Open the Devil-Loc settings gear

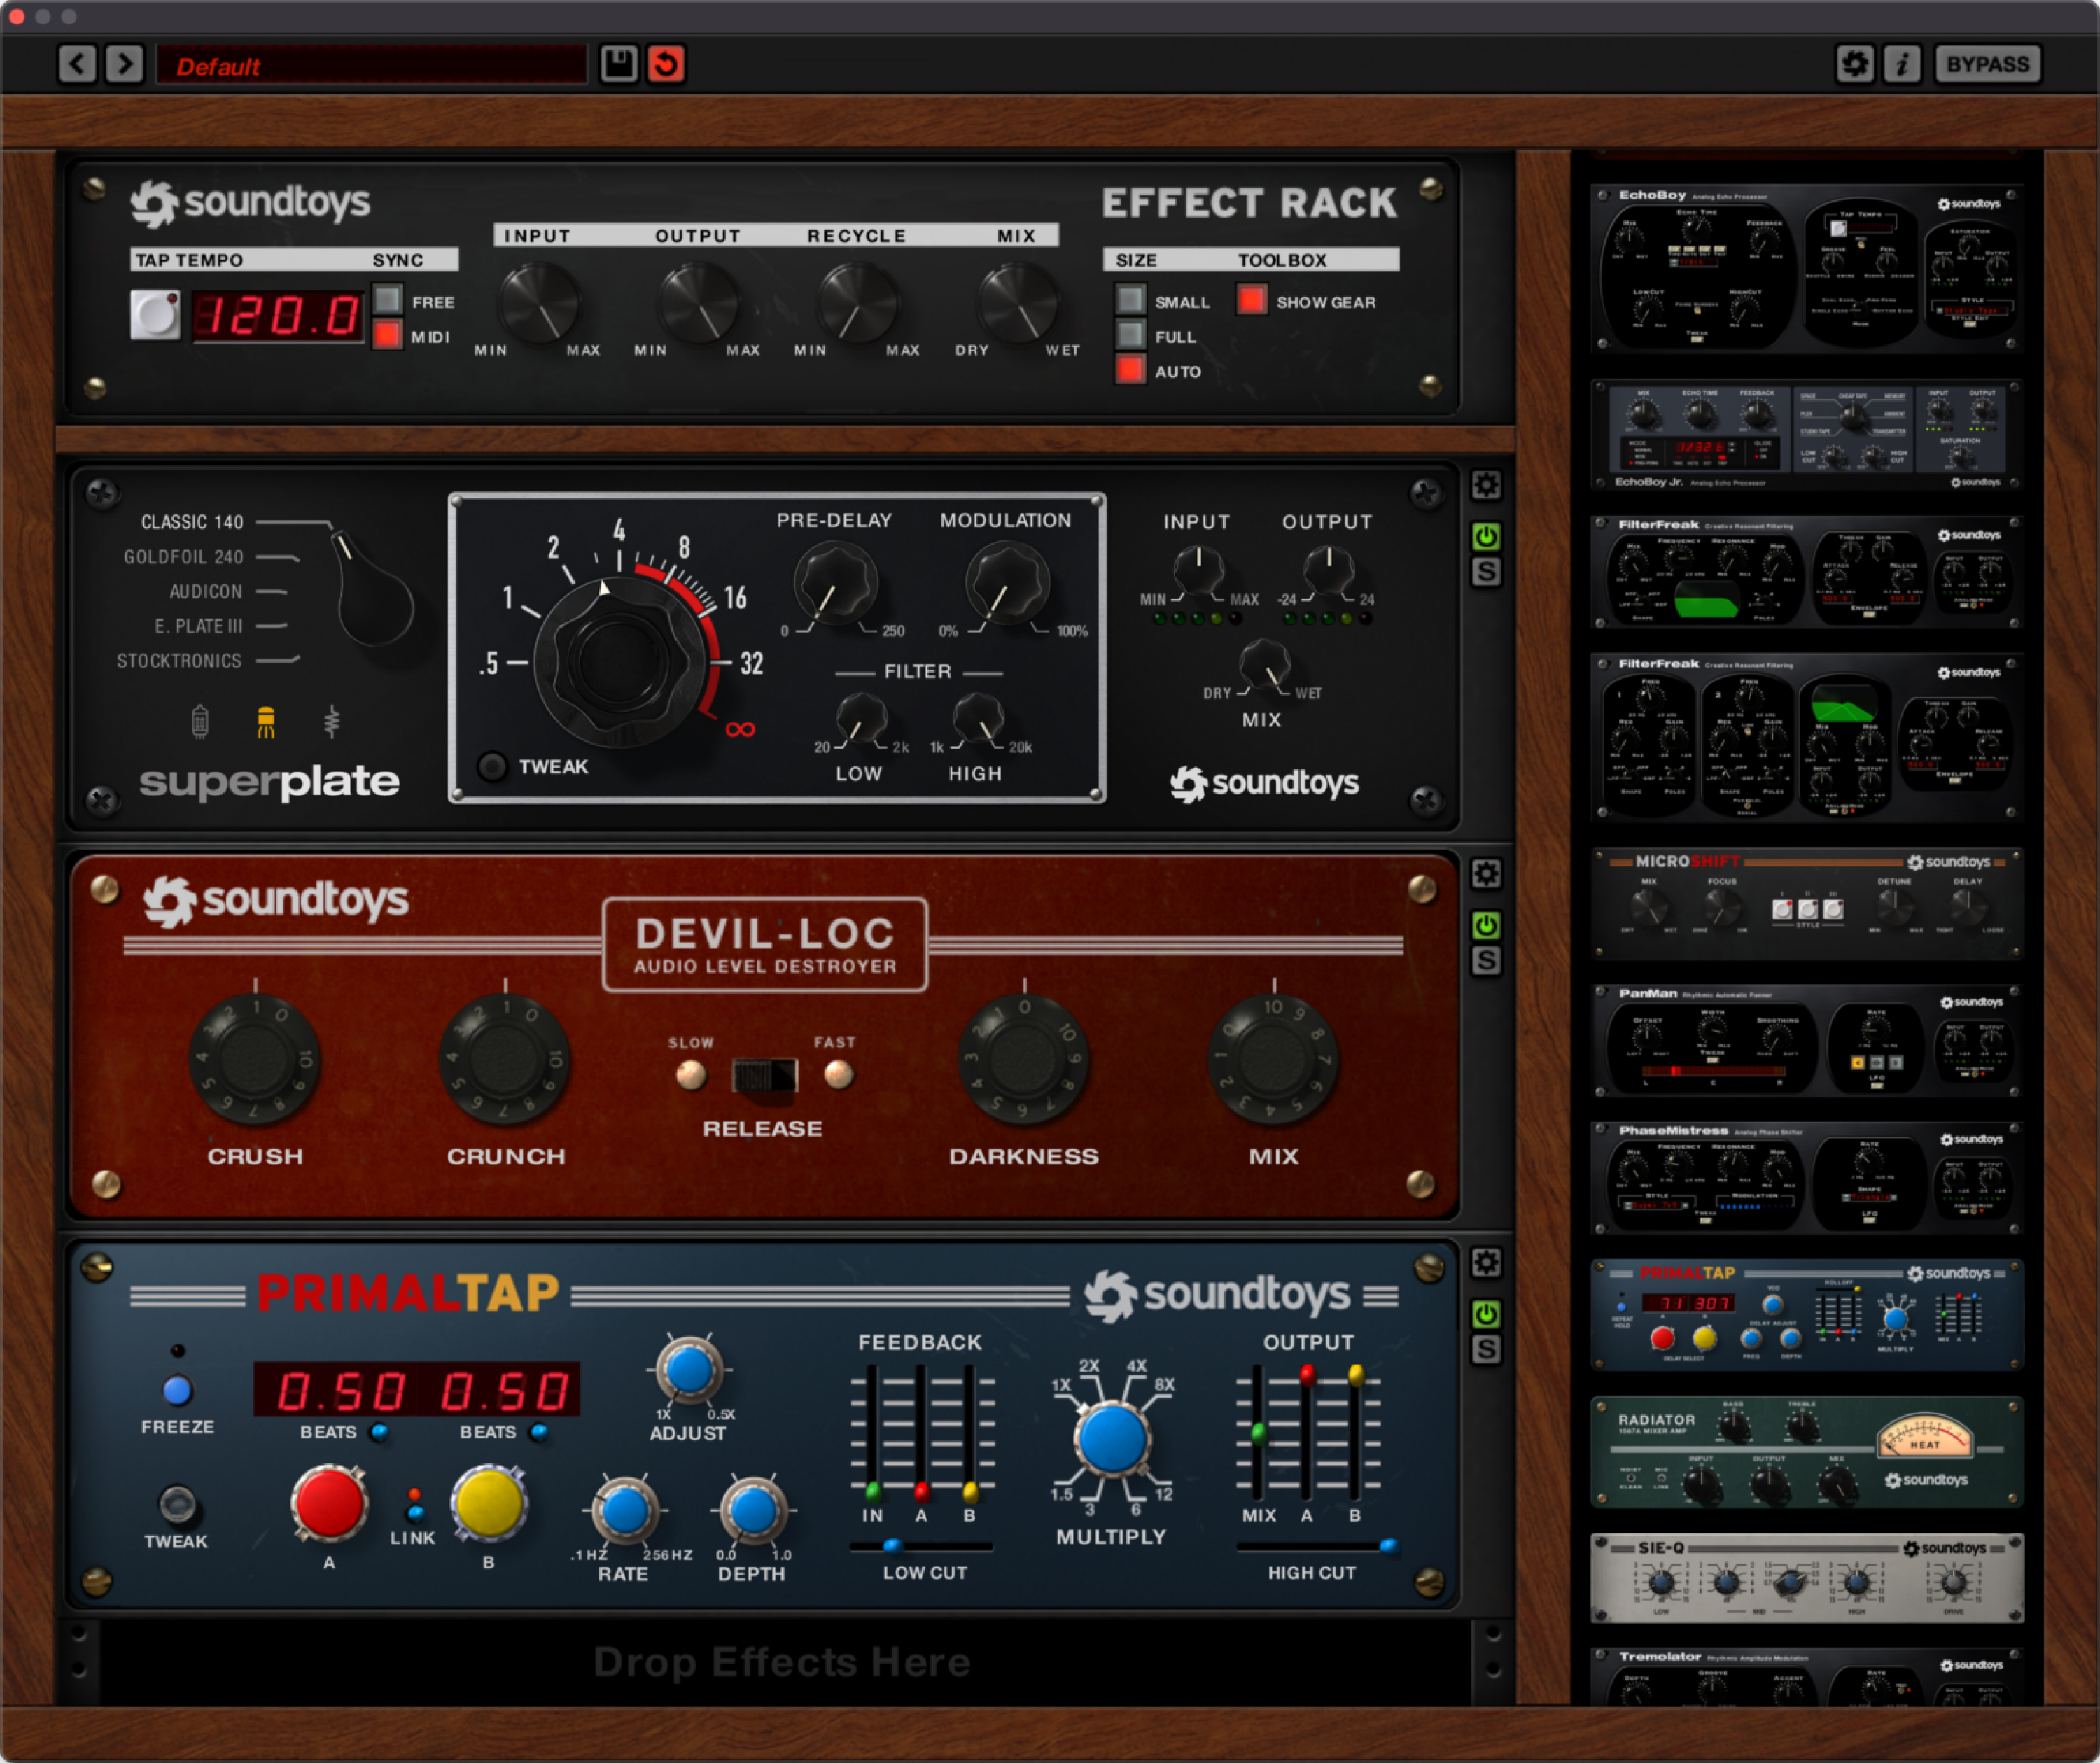pos(1486,873)
